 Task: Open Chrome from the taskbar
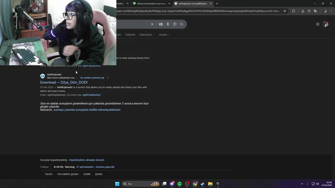point(195,184)
